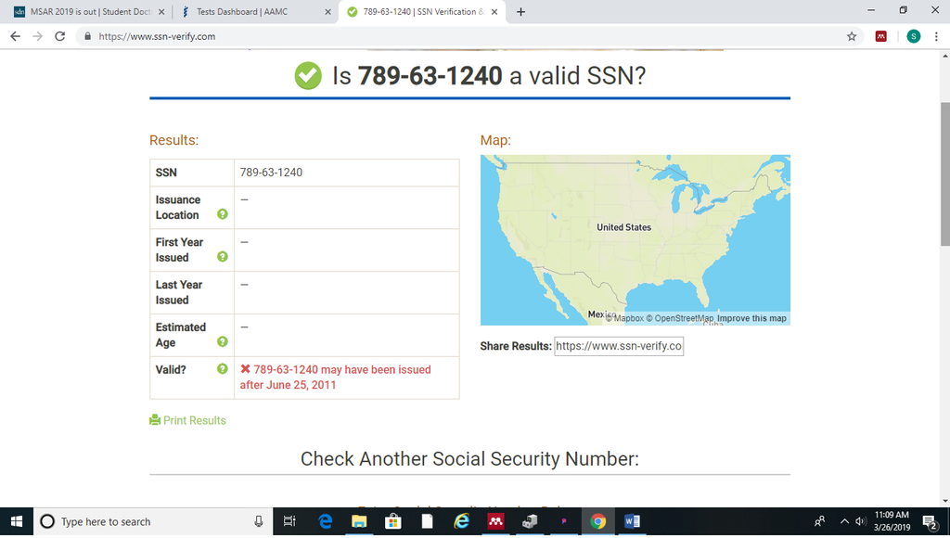Open the OpenStreetMap attribution link

point(679,318)
